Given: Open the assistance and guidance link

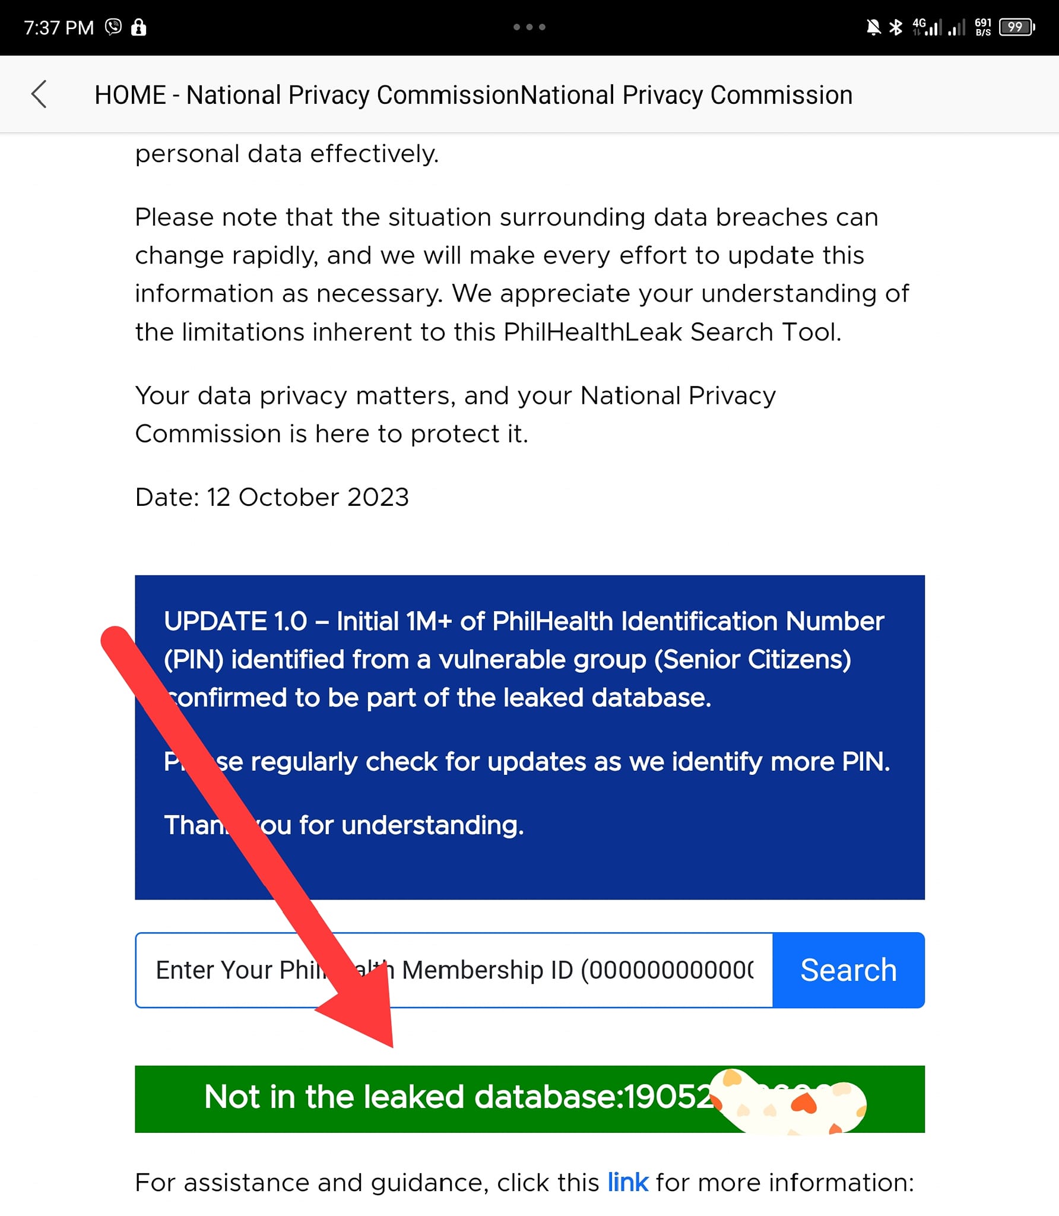Looking at the screenshot, I should pyautogui.click(x=627, y=1183).
